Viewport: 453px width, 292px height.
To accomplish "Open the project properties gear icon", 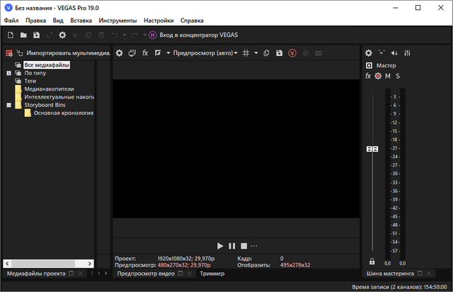I will tap(62, 35).
